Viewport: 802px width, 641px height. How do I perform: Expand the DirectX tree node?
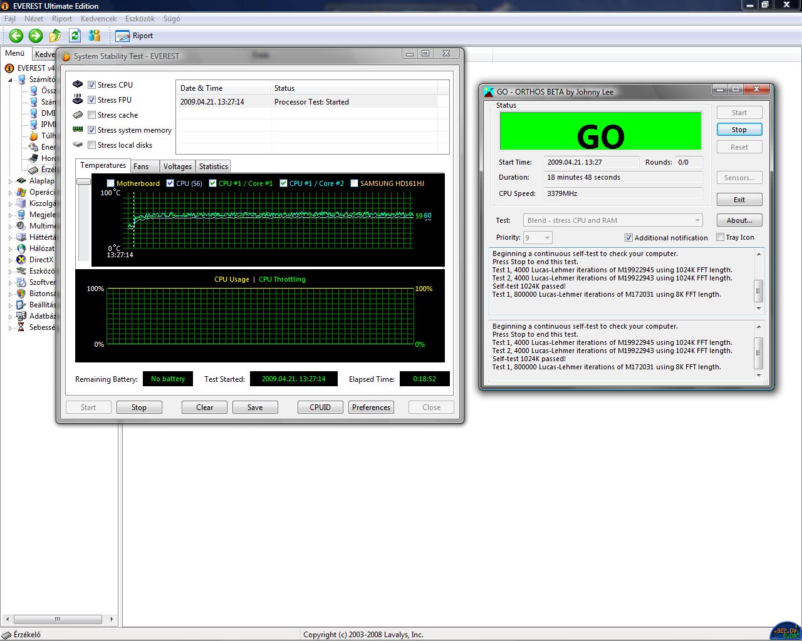coord(10,260)
